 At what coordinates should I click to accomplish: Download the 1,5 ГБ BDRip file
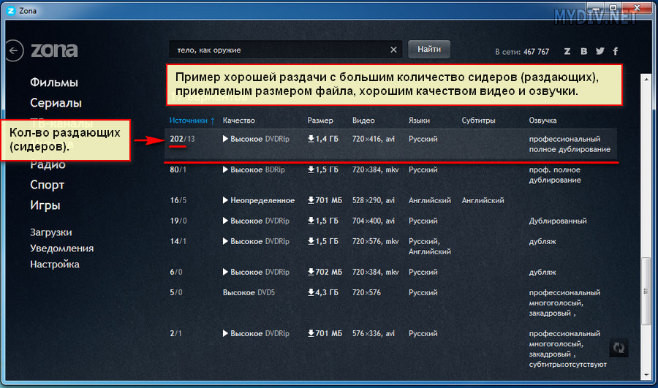[x=322, y=170]
